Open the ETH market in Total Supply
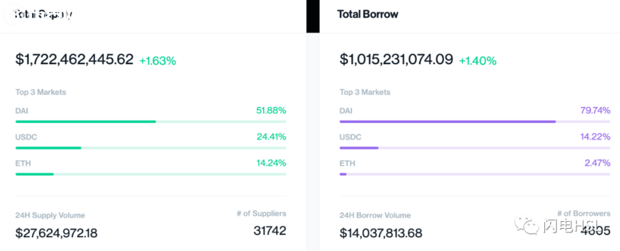Image resolution: width=620 pixels, height=251 pixels. click(23, 163)
